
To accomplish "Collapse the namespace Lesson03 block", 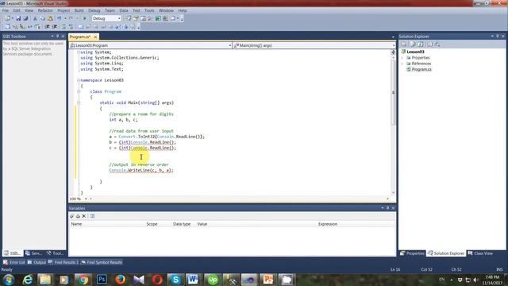I will tap(79, 80).
